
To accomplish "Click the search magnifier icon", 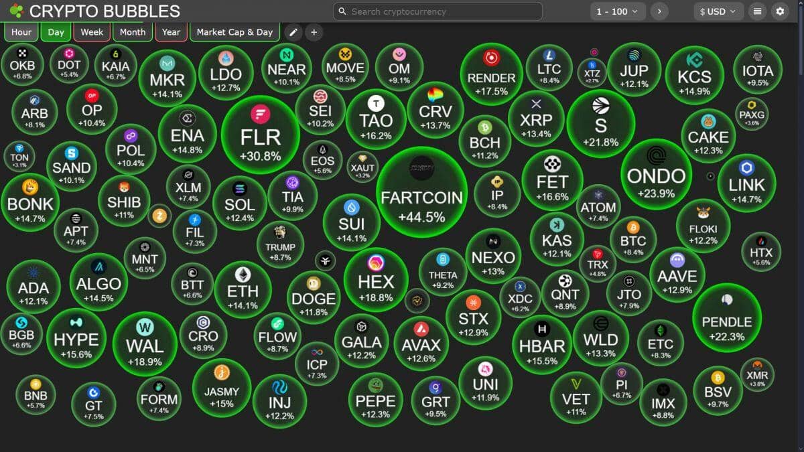I will click(342, 11).
